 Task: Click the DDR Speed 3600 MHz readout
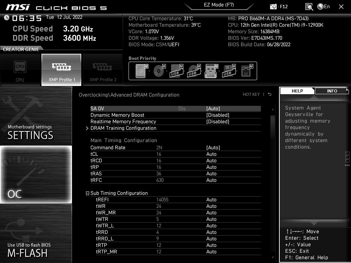tap(55, 38)
